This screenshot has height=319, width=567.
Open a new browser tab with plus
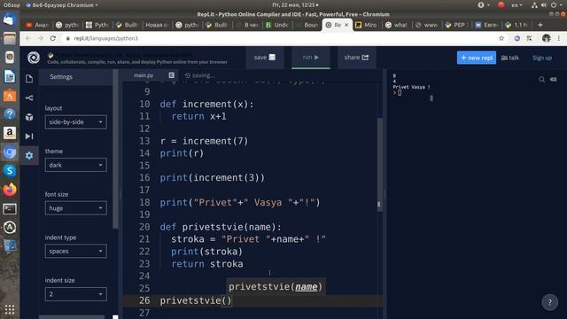click(x=540, y=25)
